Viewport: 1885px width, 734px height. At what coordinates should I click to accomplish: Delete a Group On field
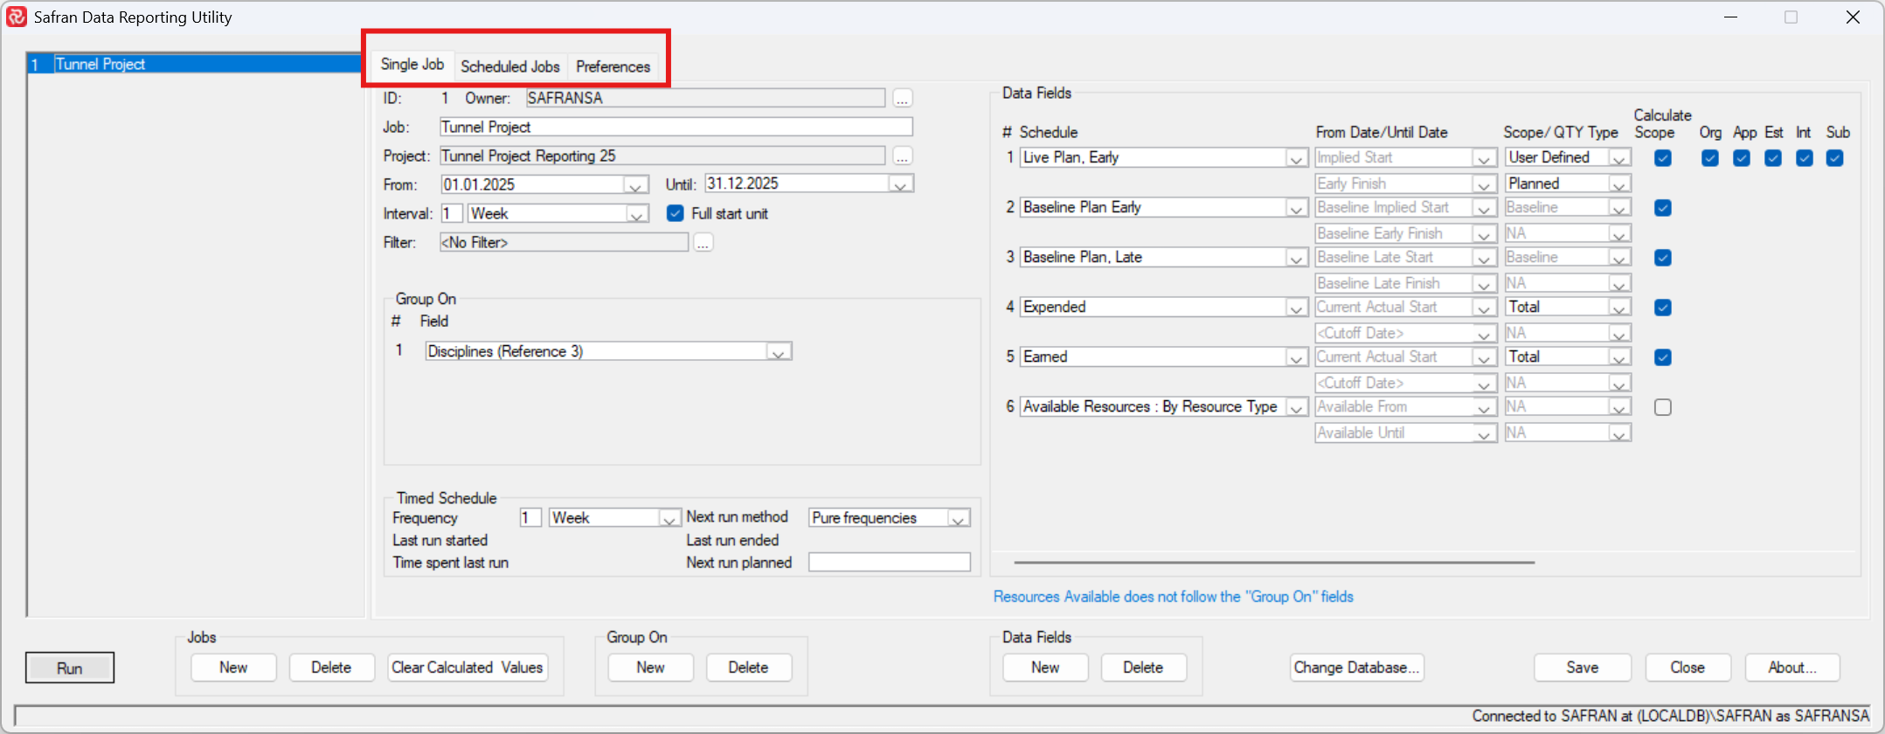point(749,668)
